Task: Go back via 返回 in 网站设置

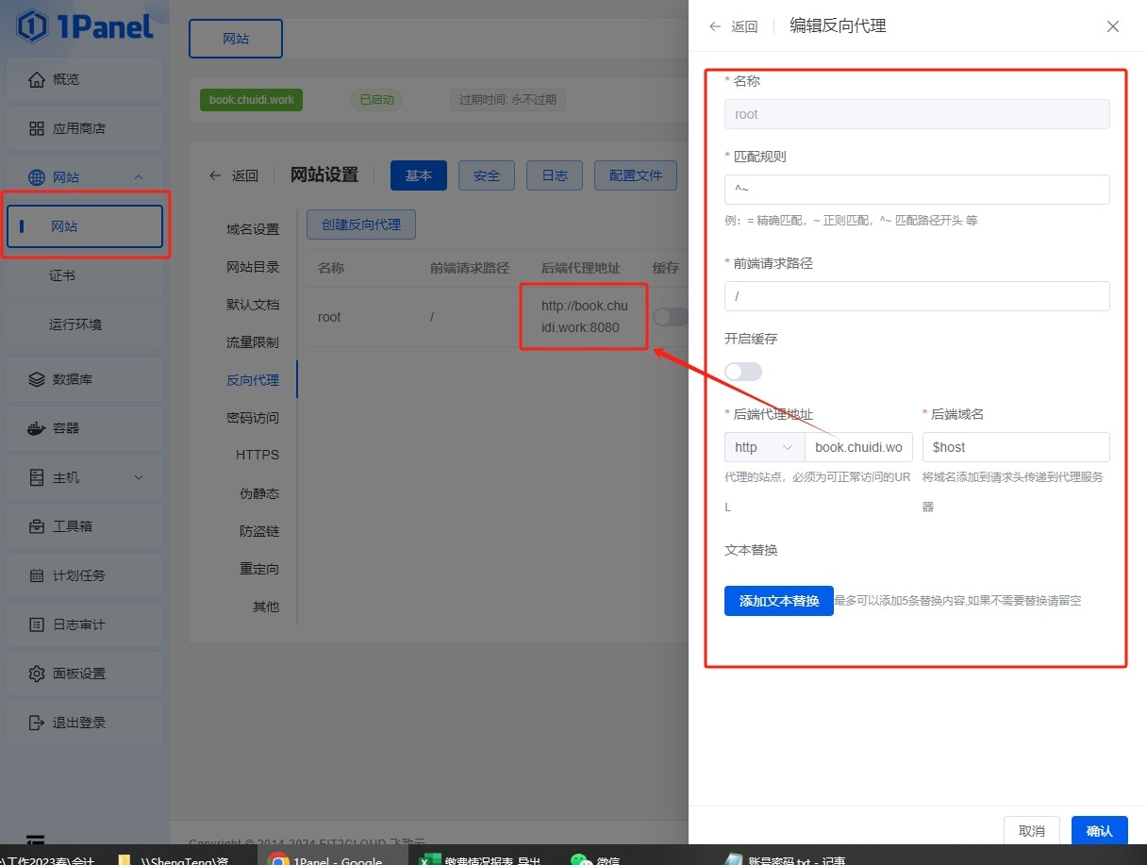Action: [x=234, y=175]
